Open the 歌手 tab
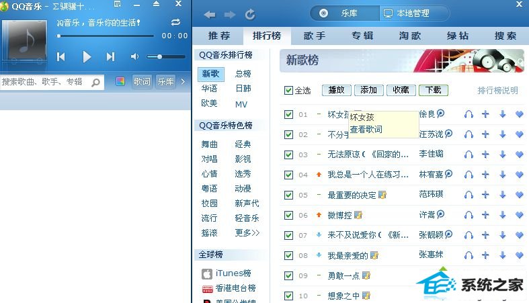 click(315, 36)
